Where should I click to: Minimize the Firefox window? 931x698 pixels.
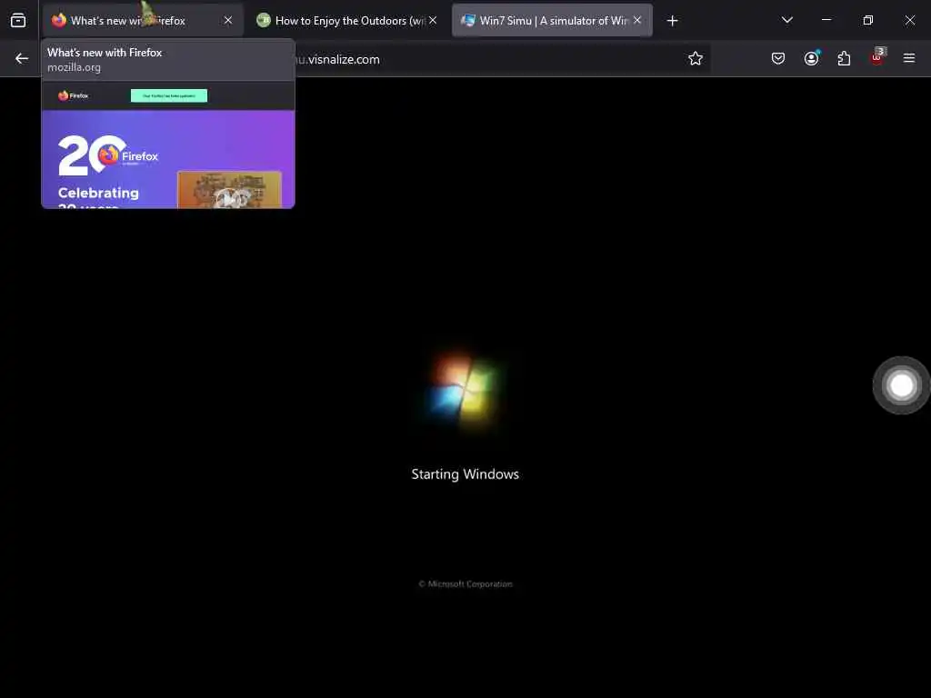pyautogui.click(x=826, y=20)
